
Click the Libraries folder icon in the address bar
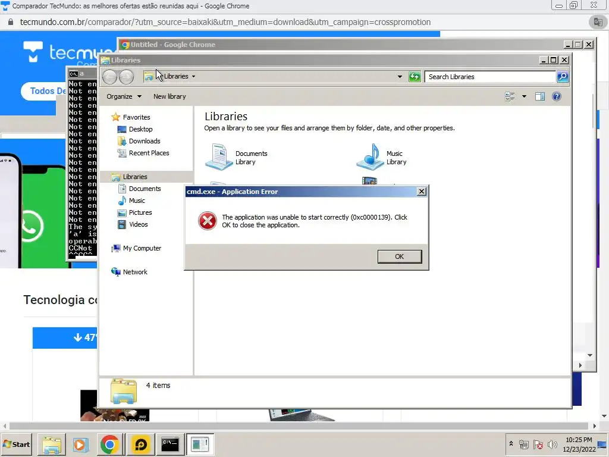pos(148,77)
